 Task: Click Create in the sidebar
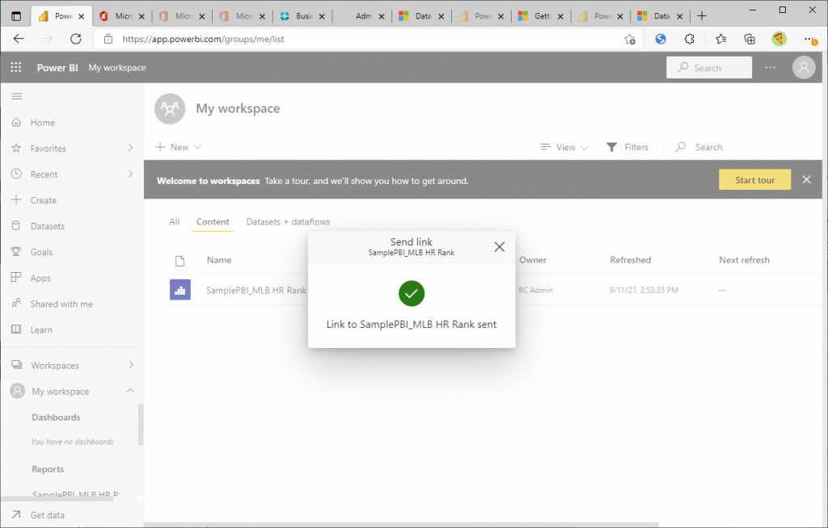(44, 200)
